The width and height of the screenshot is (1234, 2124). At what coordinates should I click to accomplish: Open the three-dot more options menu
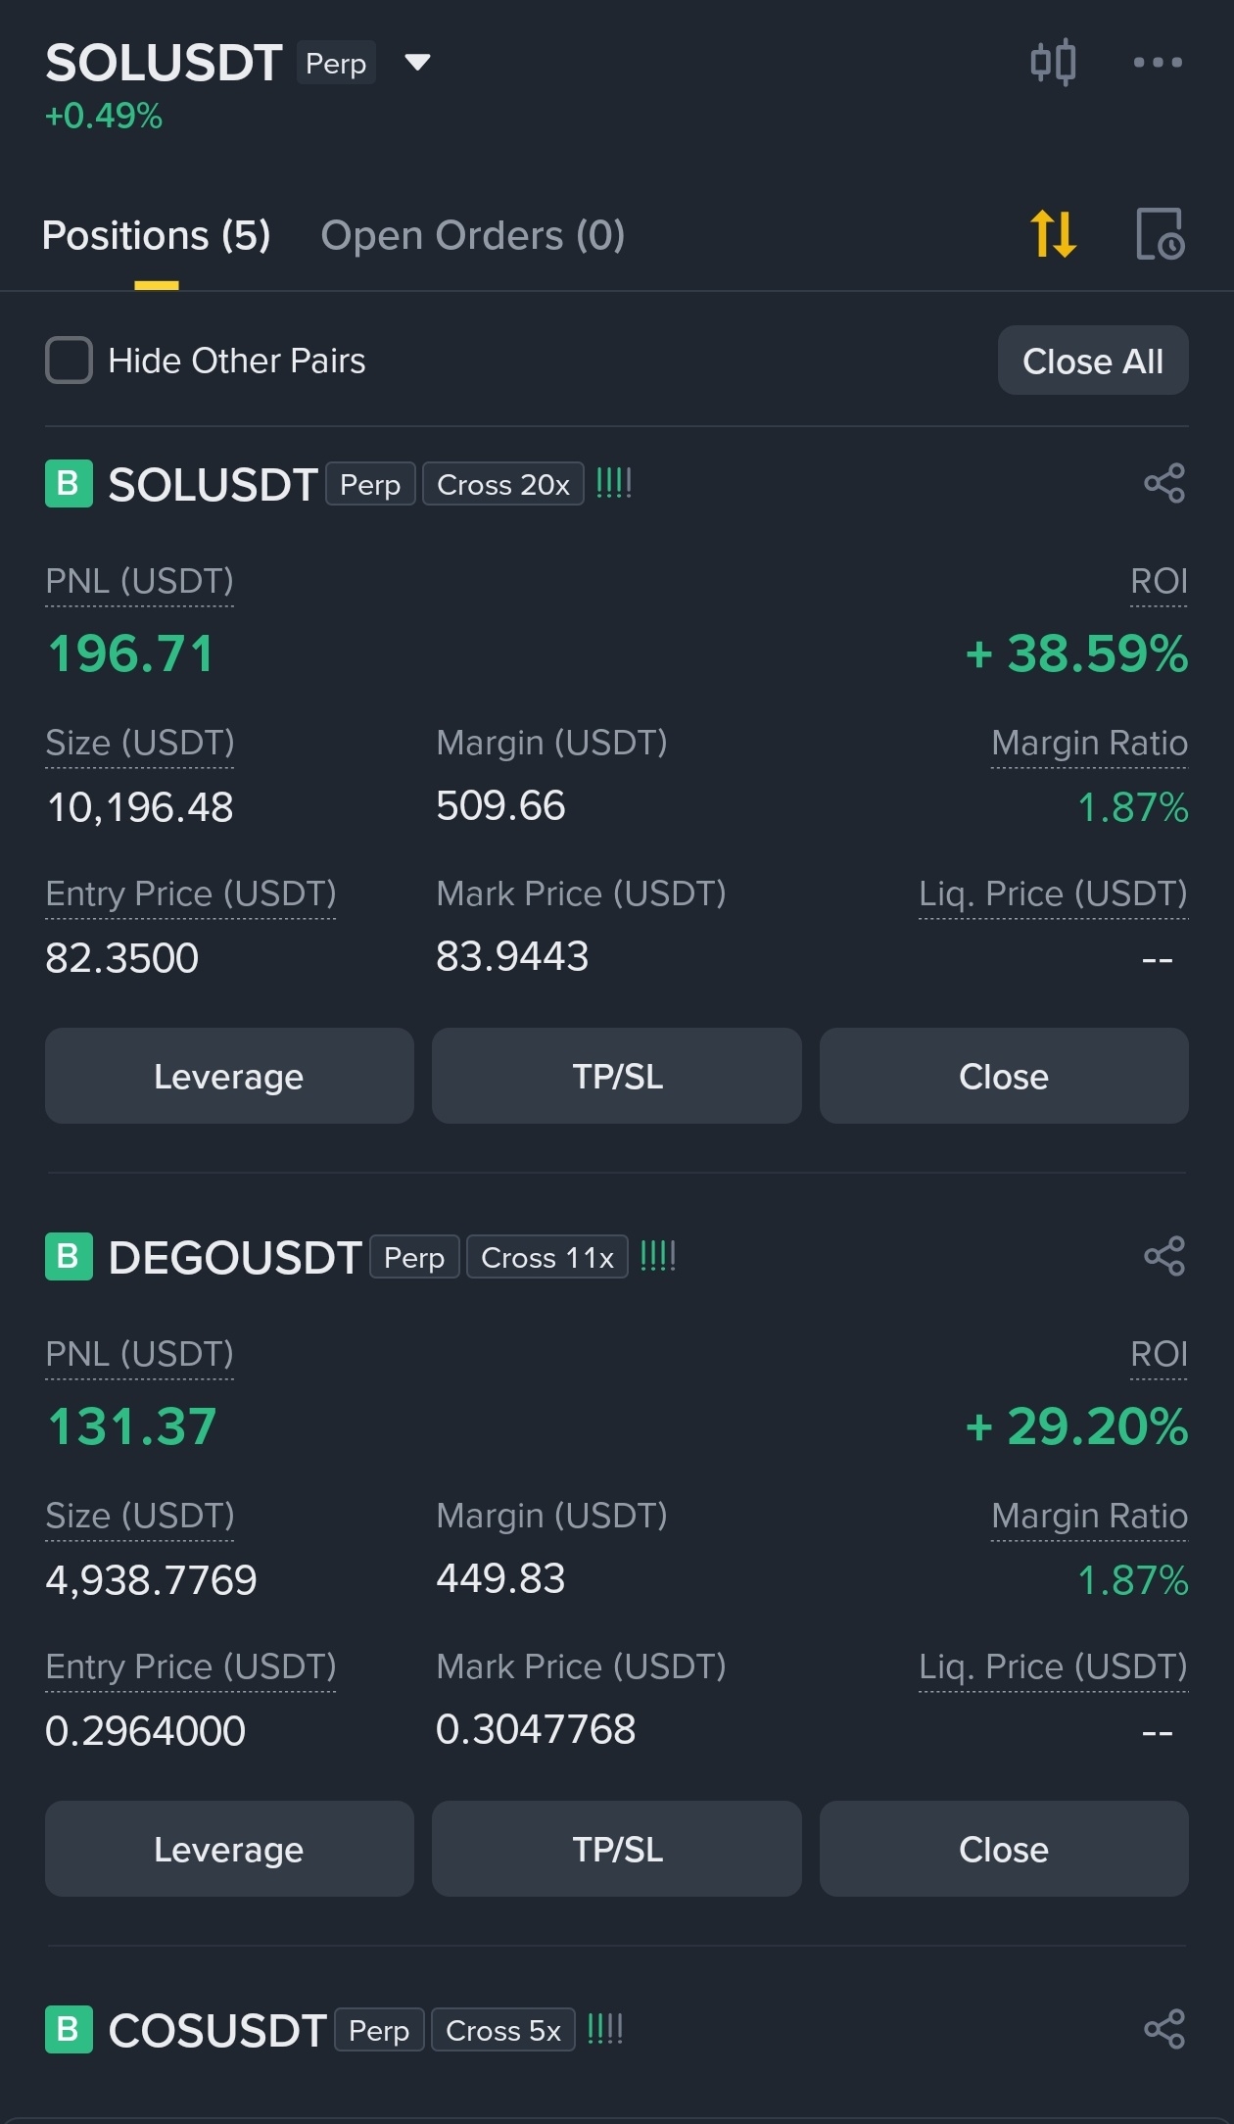(x=1158, y=63)
